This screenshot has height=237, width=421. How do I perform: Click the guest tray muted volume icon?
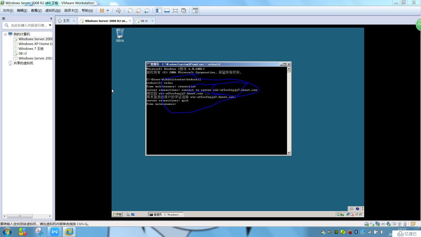[x=352, y=215]
